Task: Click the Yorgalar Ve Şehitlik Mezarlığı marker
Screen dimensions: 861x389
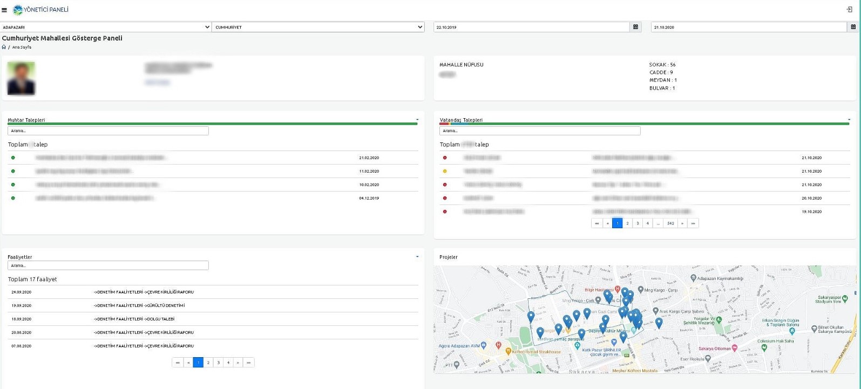Action: [718, 320]
